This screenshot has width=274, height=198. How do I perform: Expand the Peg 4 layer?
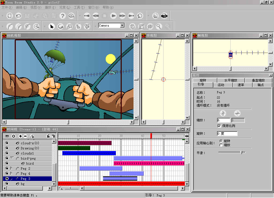click(11, 173)
